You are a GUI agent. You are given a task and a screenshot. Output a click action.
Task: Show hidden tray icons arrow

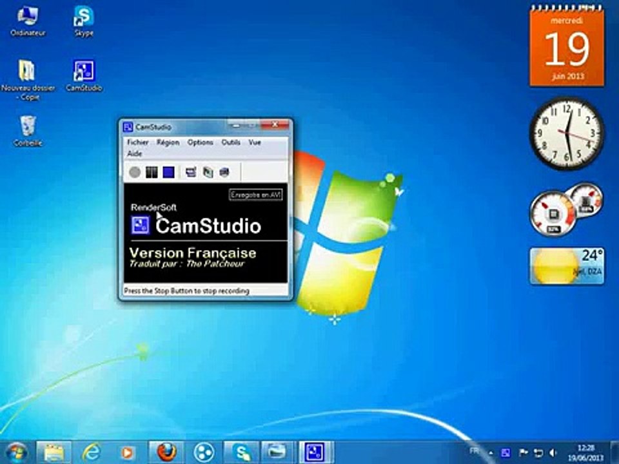tap(491, 453)
